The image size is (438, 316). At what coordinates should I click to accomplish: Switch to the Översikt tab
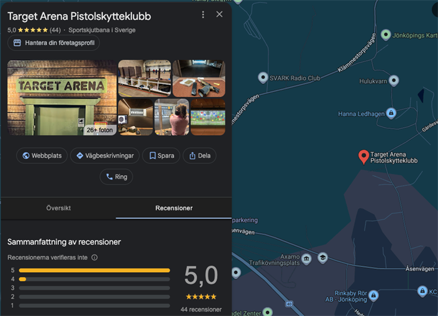point(58,208)
